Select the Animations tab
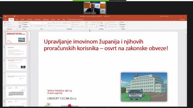This screenshot has width=193, height=108. (38, 19)
